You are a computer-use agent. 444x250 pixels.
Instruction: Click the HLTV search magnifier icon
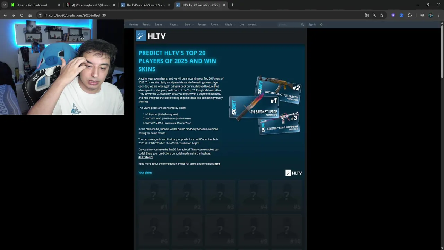coord(302,25)
